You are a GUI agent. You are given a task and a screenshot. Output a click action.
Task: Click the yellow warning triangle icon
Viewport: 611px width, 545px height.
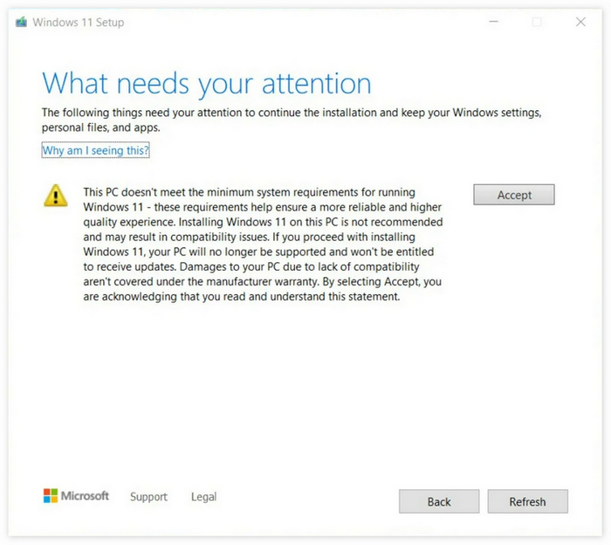tap(55, 195)
